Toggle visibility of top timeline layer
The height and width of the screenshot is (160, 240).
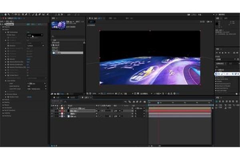(52, 108)
